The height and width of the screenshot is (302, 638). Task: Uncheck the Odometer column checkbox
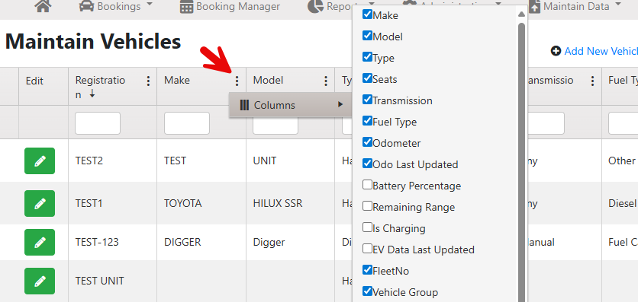367,142
